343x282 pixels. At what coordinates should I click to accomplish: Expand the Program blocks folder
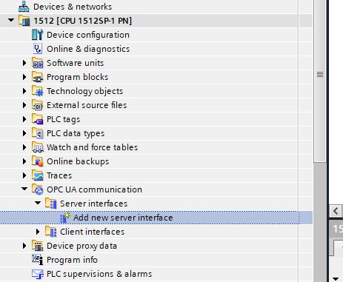[x=24, y=77]
